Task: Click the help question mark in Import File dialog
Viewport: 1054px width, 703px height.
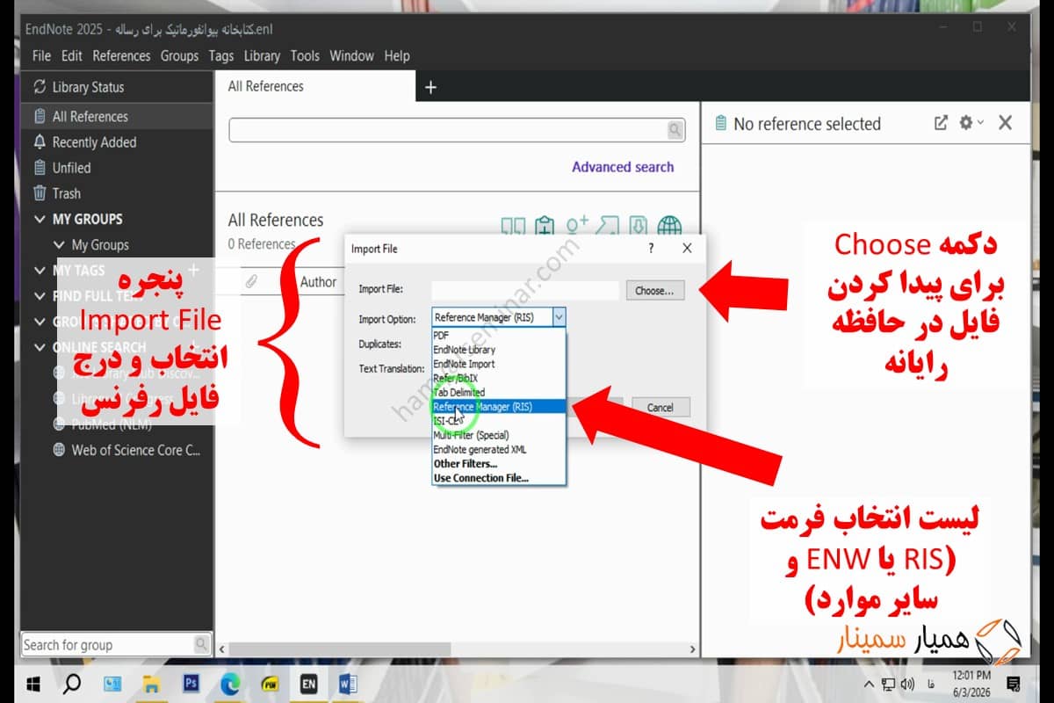Action: pos(651,249)
